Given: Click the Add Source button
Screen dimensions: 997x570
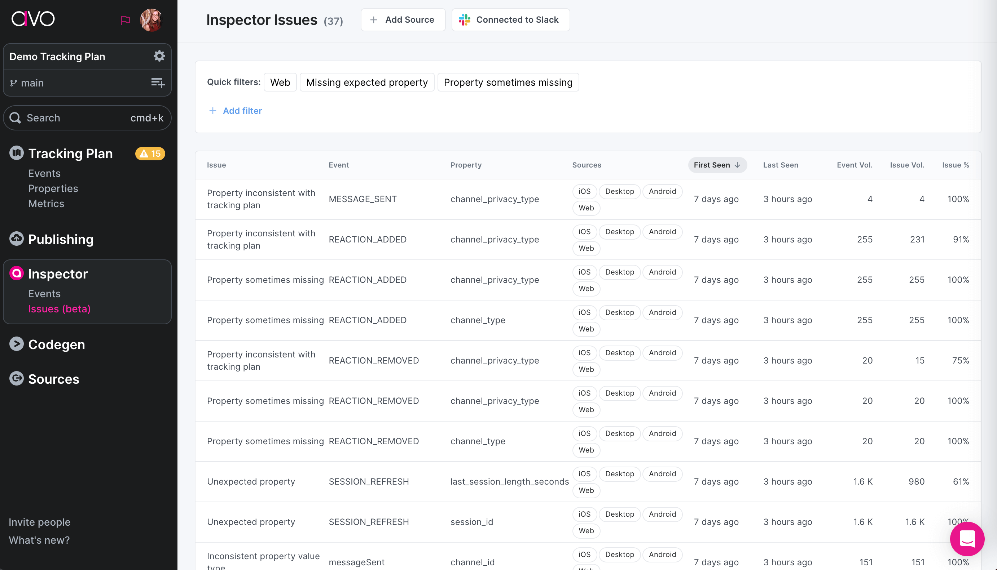Looking at the screenshot, I should pos(403,19).
